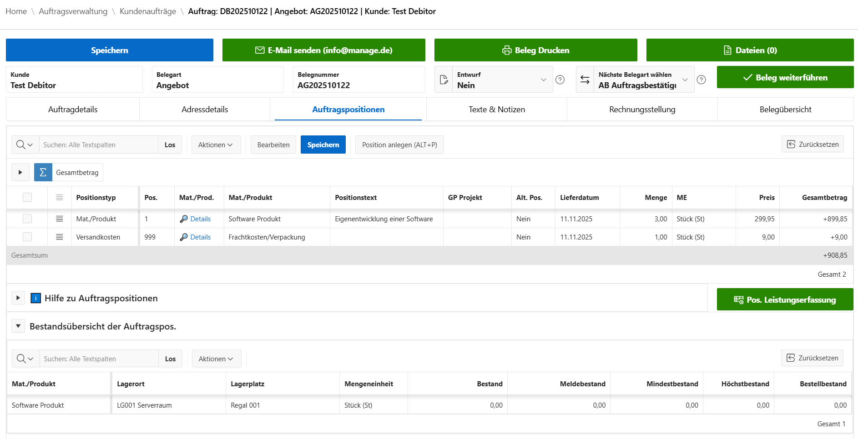The height and width of the screenshot is (439, 858).
Task: Select checkbox for Versandkosten row
Action: tap(27, 237)
